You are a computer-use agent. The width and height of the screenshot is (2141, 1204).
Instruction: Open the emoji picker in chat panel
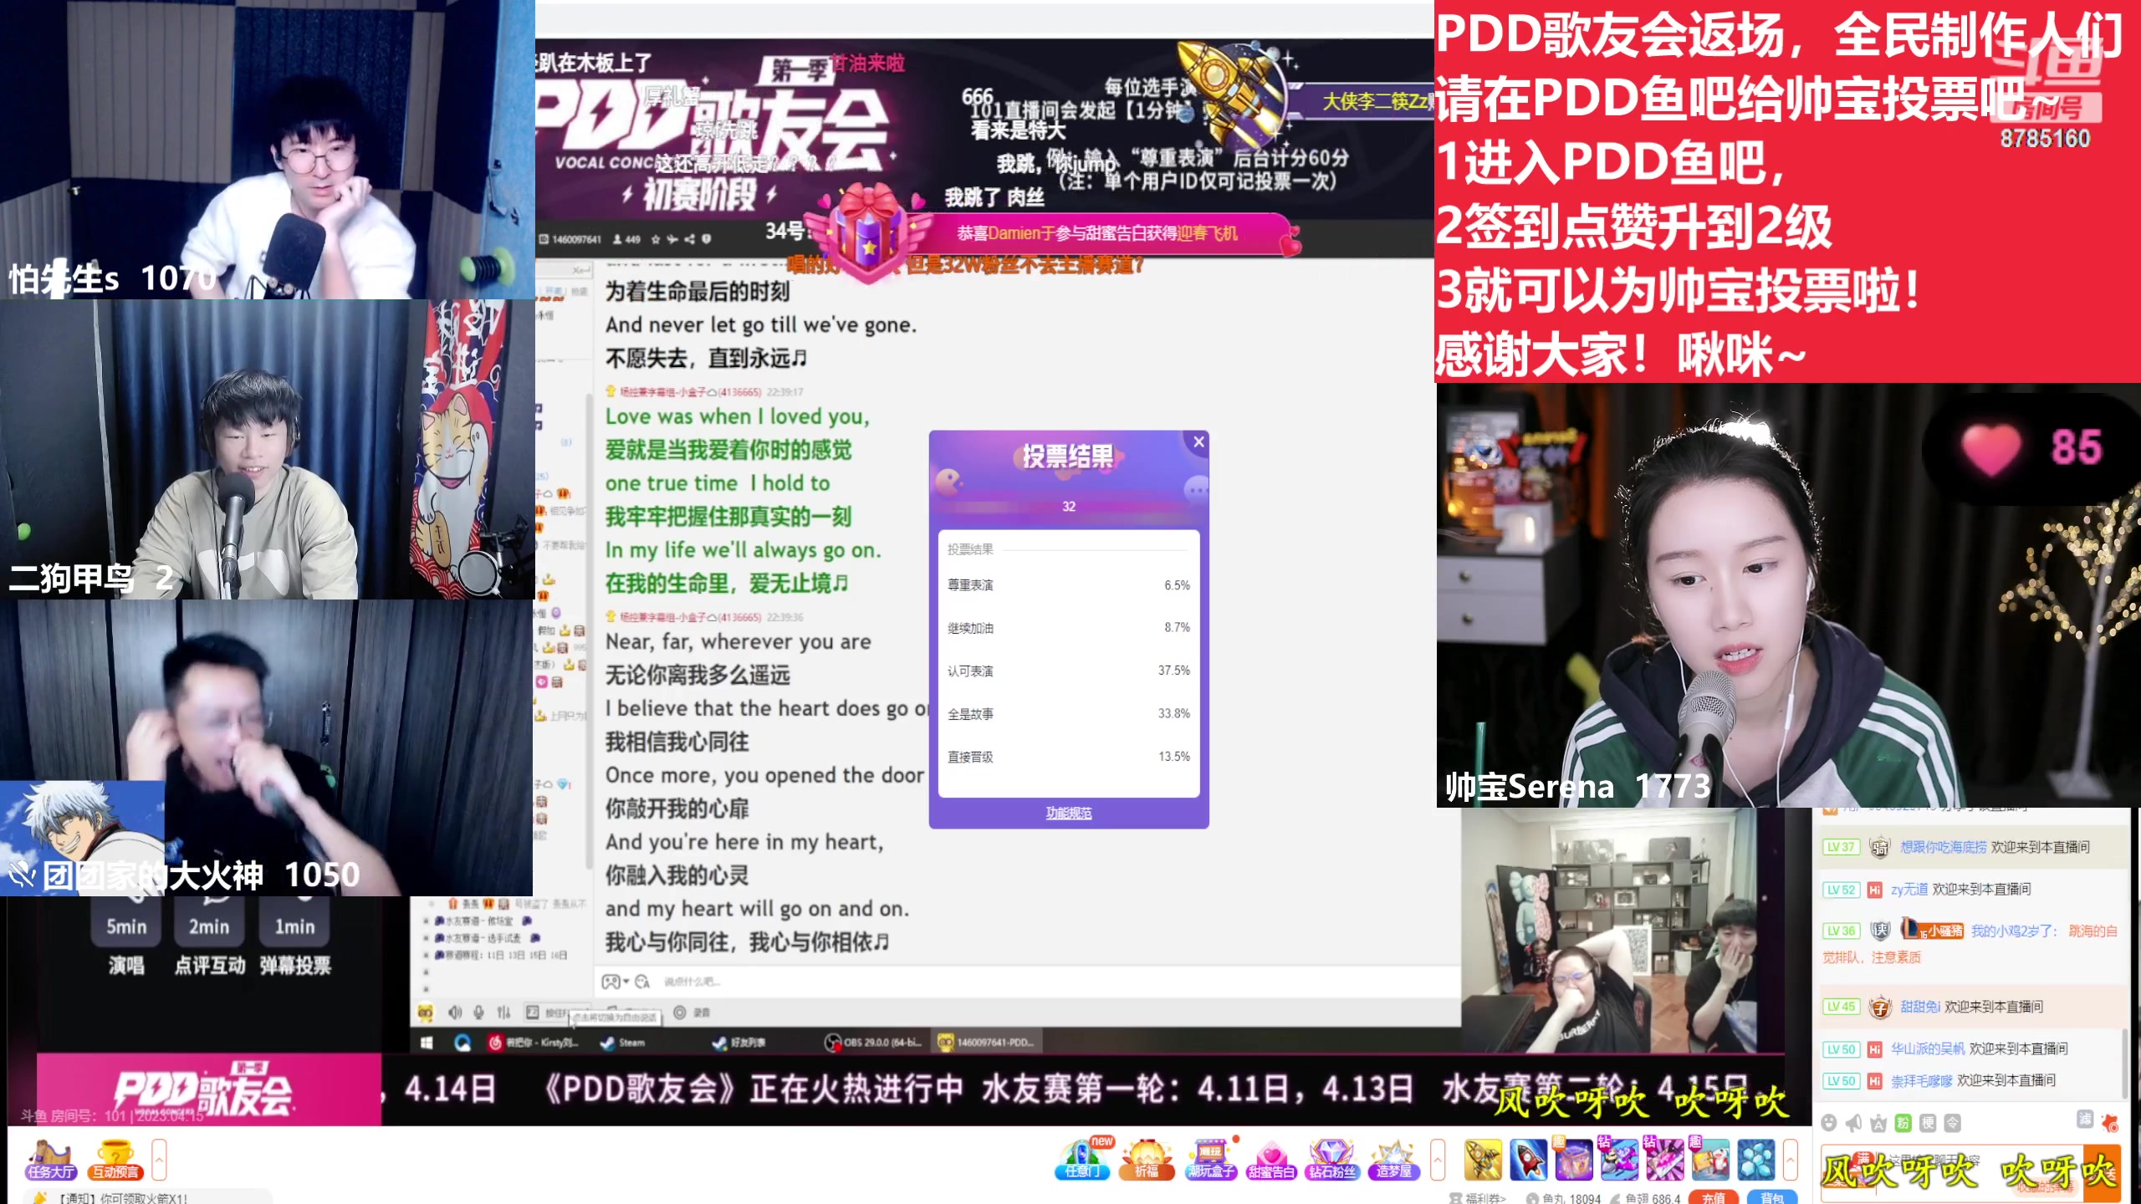click(1829, 1123)
